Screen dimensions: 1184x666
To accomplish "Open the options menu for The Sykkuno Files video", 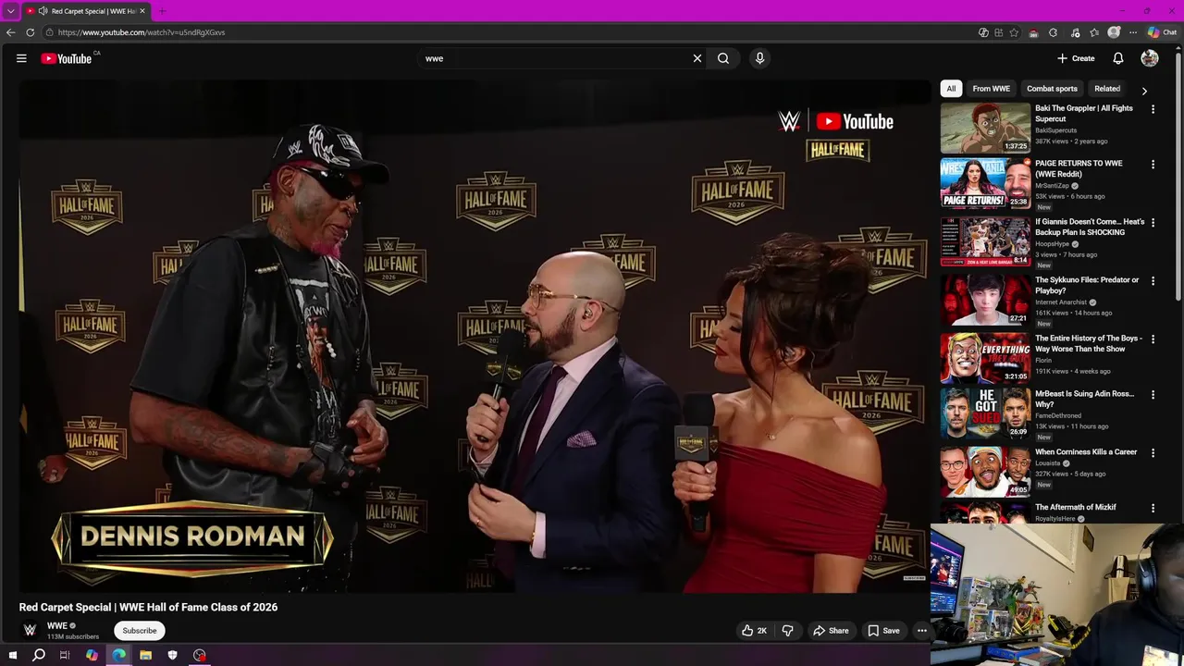I will point(1153,281).
